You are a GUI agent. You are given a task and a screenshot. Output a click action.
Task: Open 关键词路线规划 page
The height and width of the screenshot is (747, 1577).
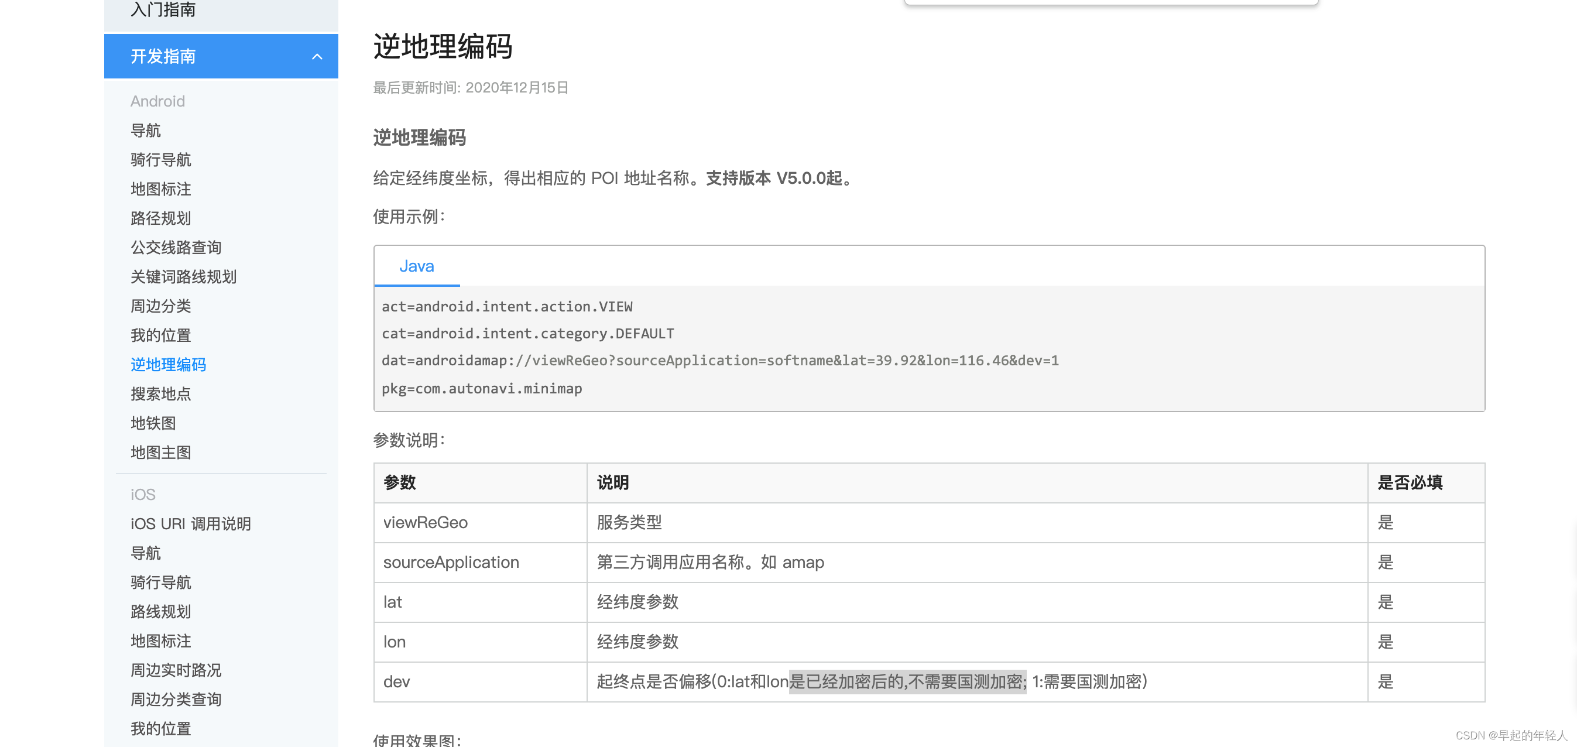183,277
